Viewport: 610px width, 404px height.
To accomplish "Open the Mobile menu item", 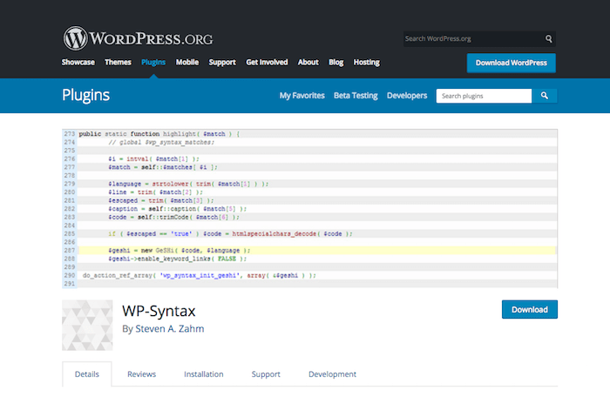I will (187, 62).
